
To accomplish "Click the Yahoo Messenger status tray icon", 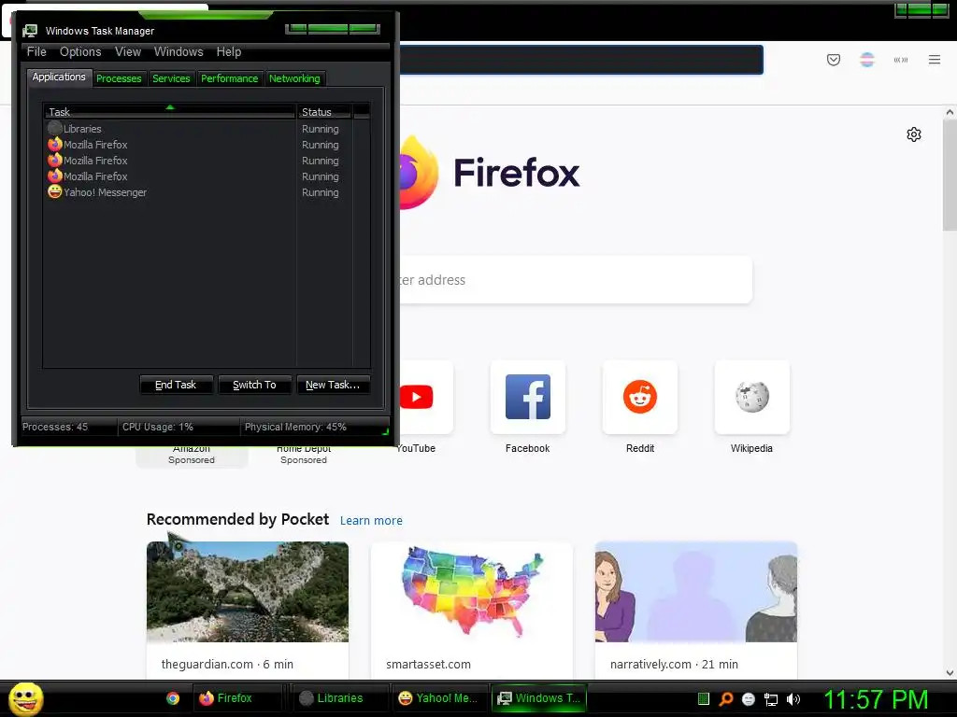I will 749,699.
